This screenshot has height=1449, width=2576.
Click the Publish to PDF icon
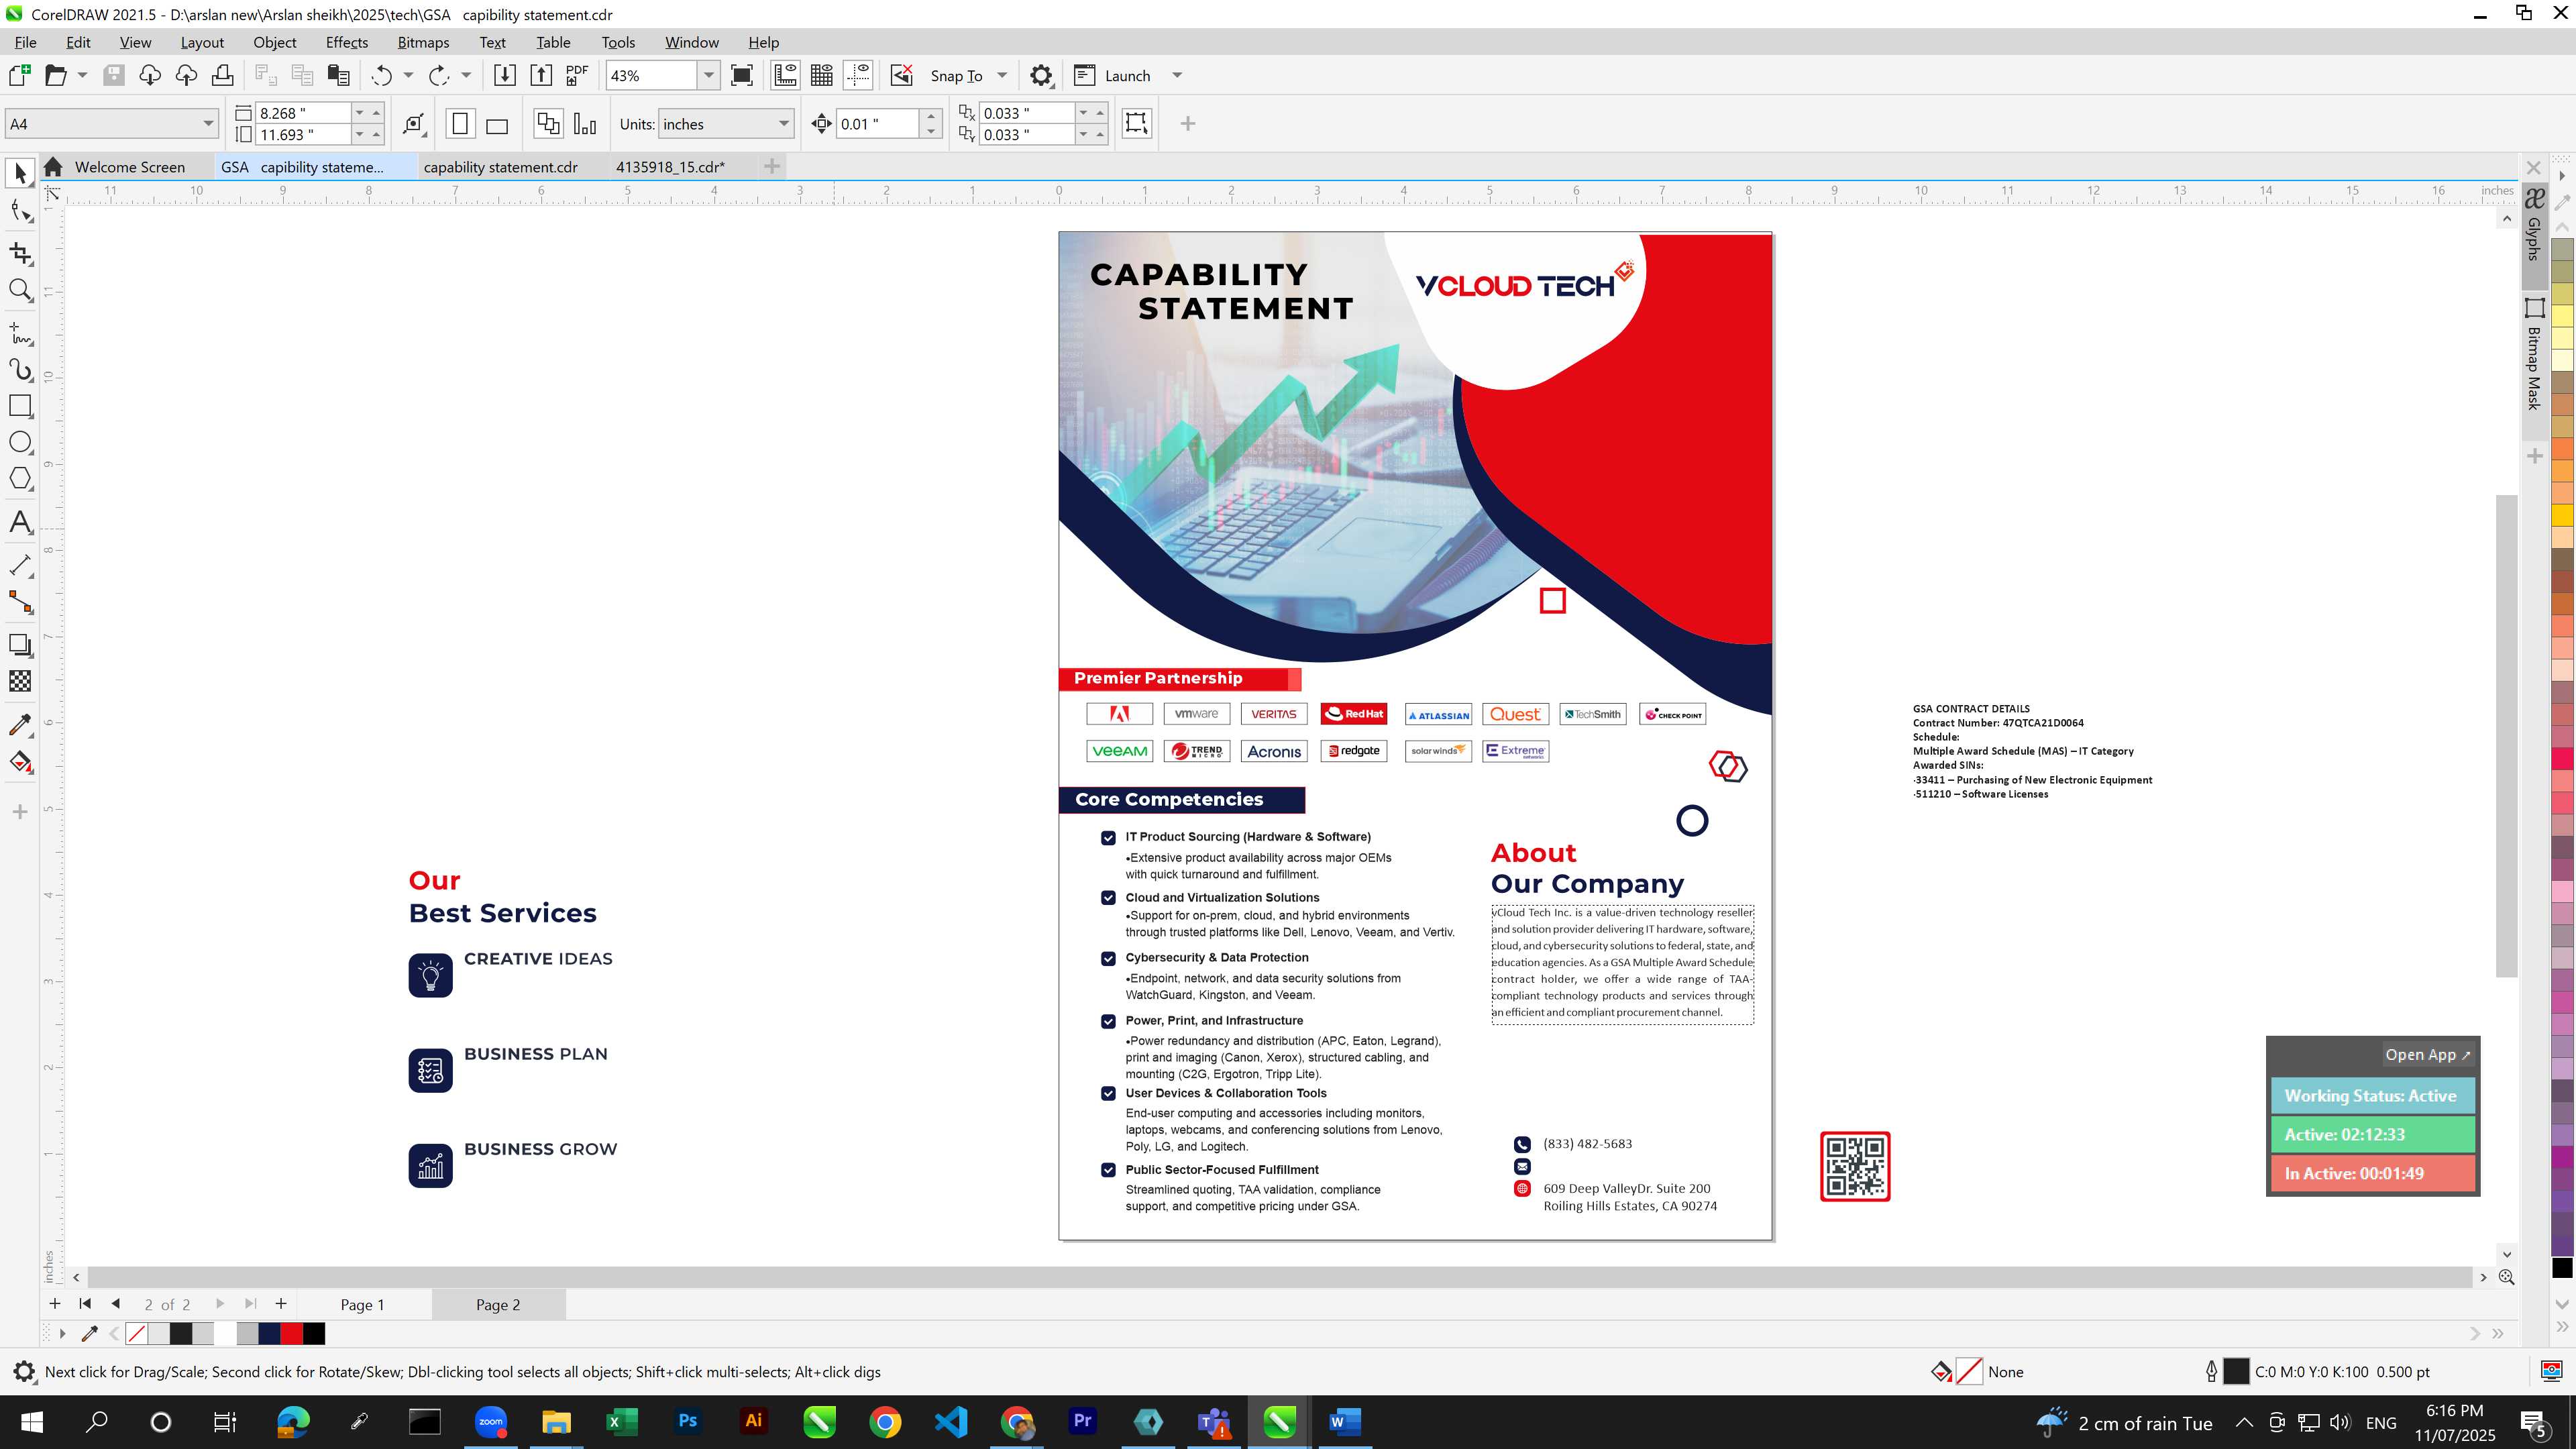click(577, 75)
